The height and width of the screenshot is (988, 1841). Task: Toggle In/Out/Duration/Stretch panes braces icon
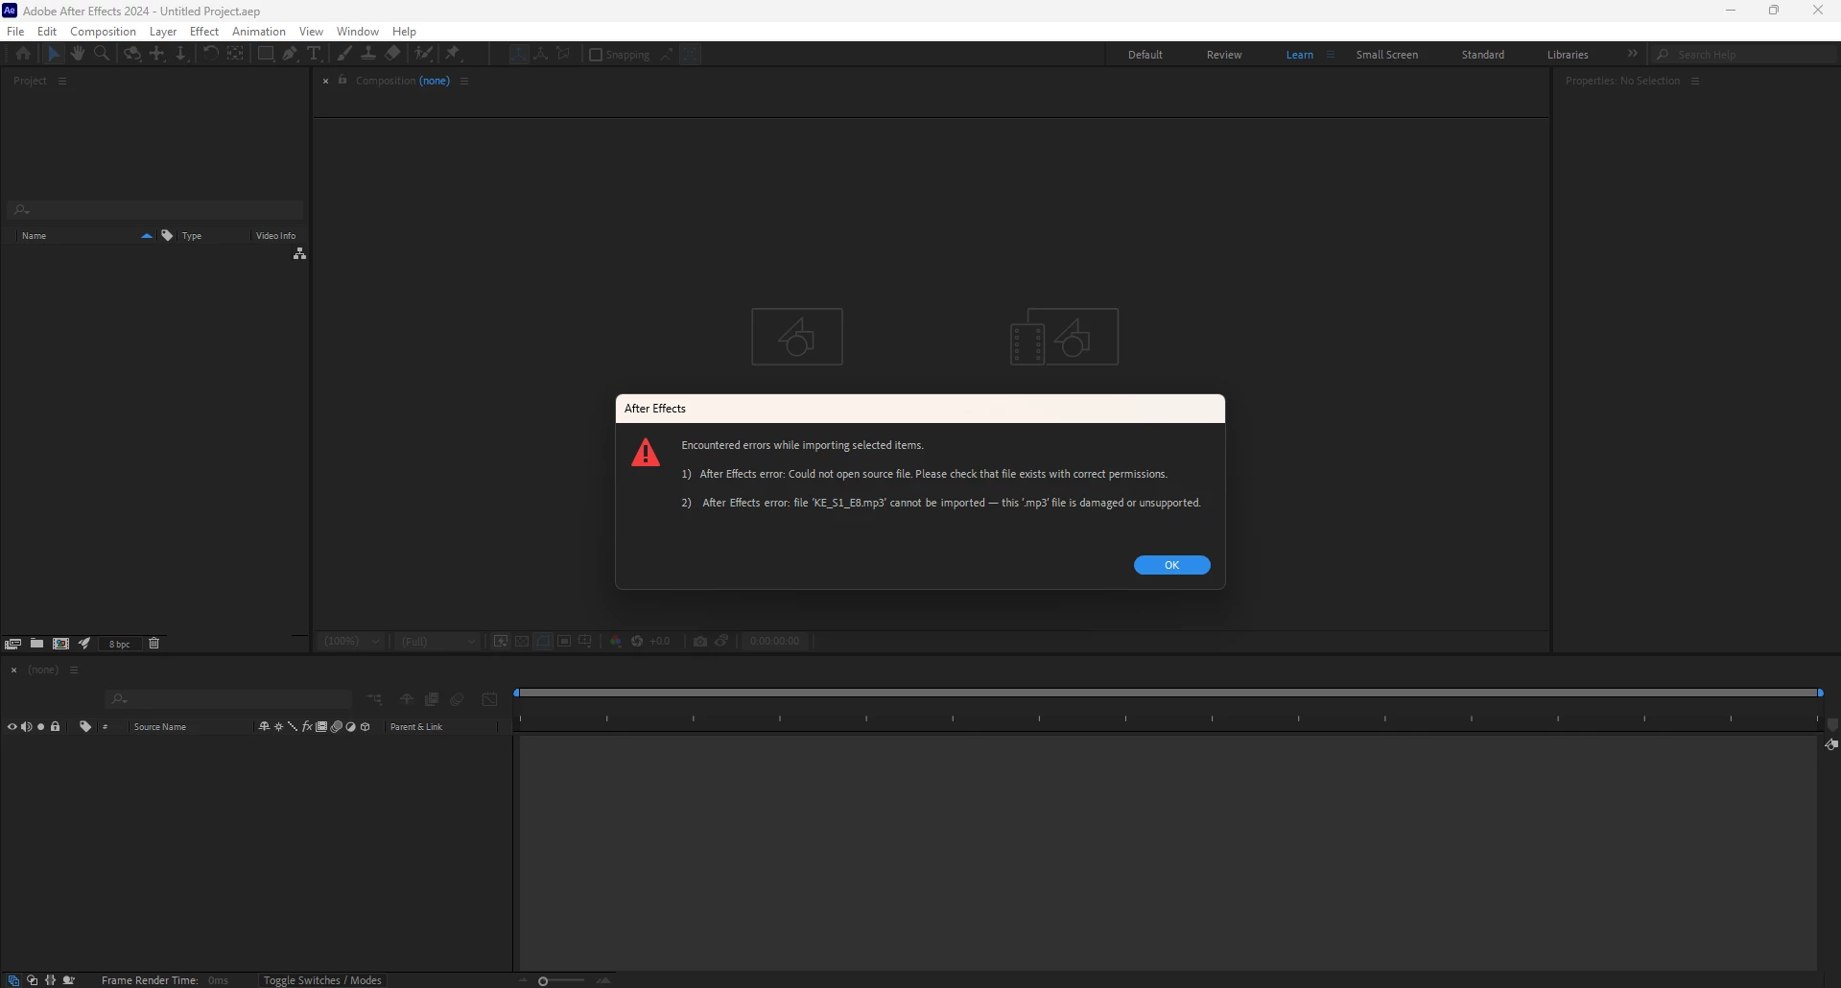point(50,980)
